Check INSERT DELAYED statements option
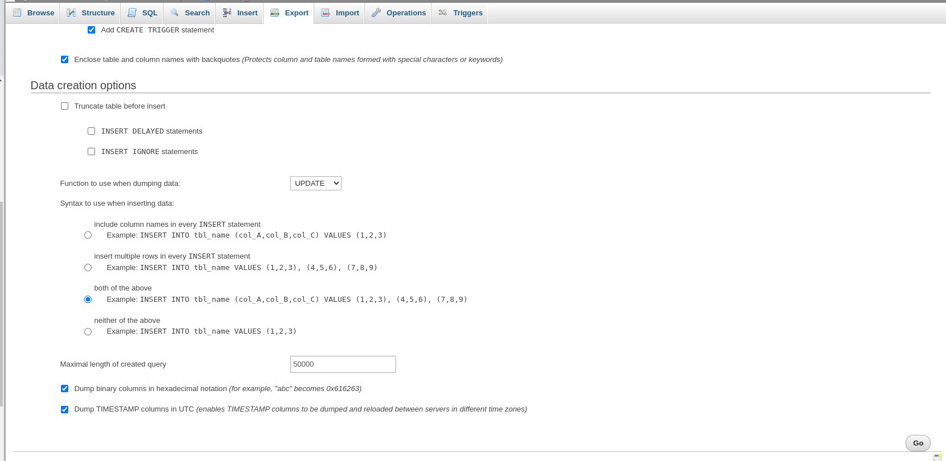Screen dimensions: 946x461 [x=91, y=131]
